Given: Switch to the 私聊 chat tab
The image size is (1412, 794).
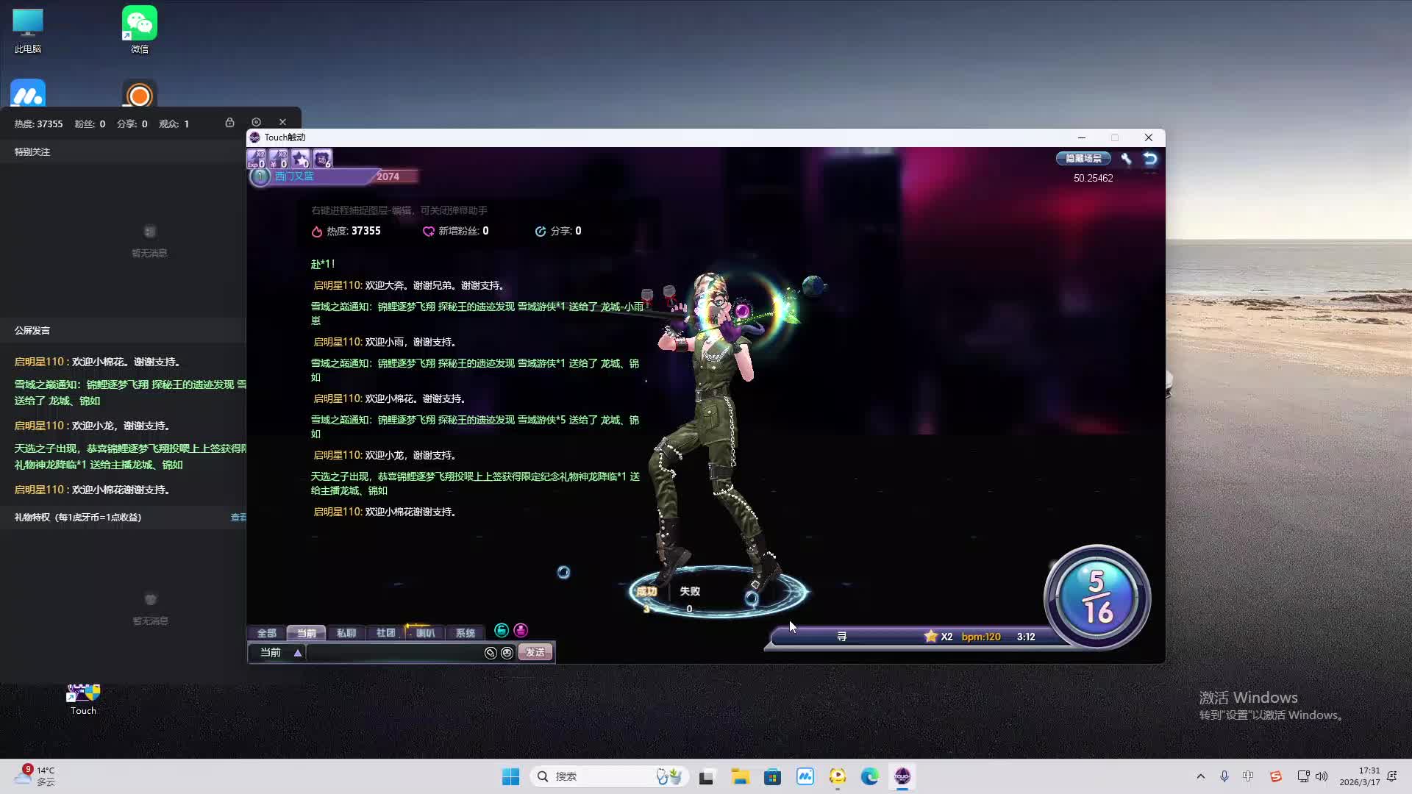Looking at the screenshot, I should pos(346,633).
